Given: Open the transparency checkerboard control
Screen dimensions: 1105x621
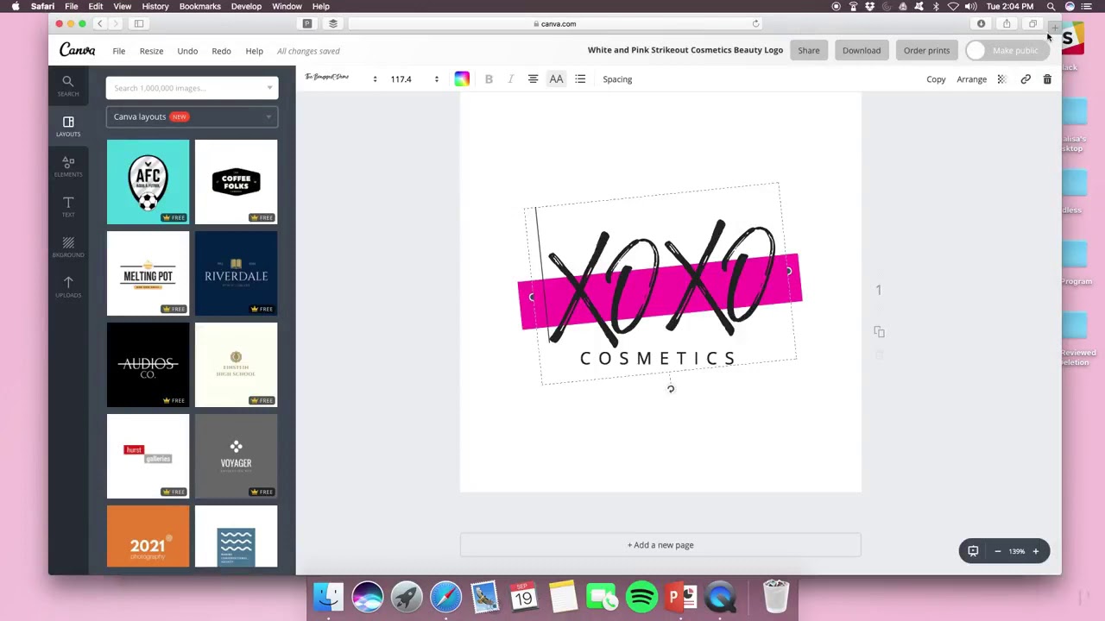Looking at the screenshot, I should [x=1001, y=79].
